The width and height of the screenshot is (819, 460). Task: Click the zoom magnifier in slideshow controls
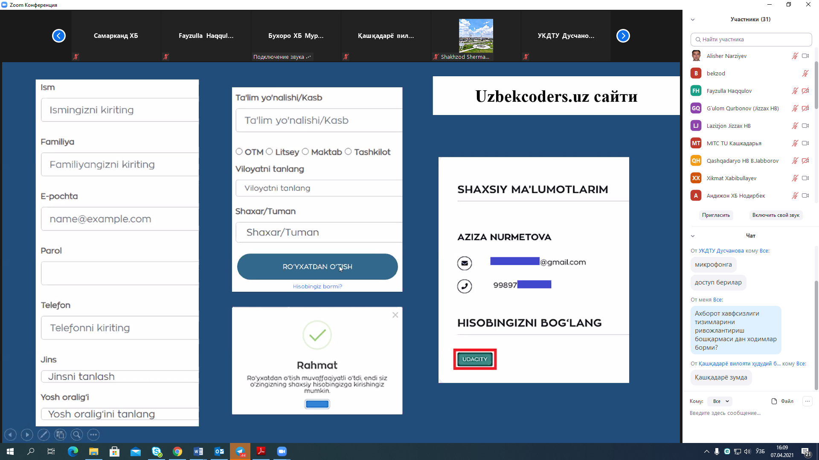[x=77, y=435]
